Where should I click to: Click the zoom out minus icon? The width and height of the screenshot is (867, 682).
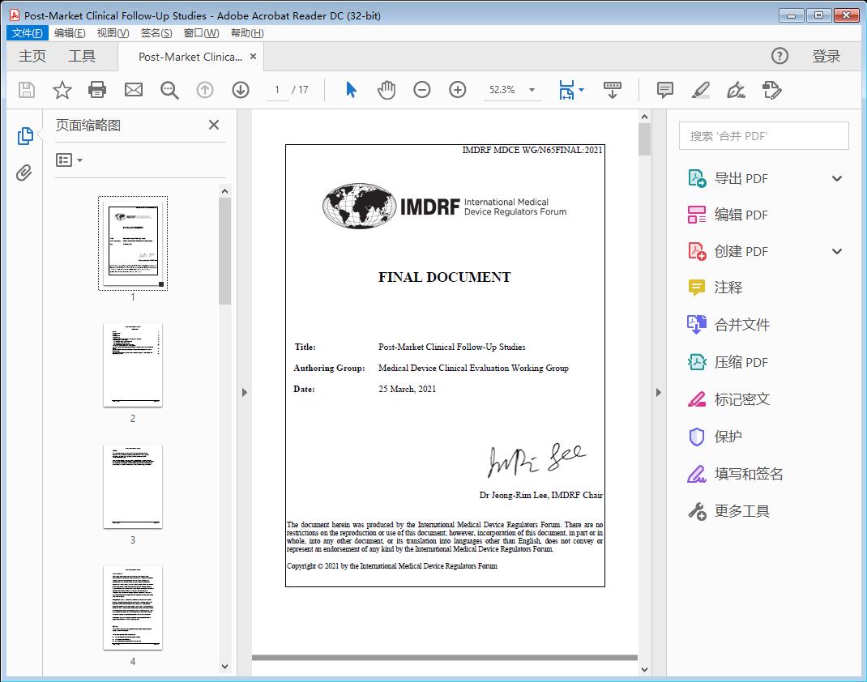[422, 90]
